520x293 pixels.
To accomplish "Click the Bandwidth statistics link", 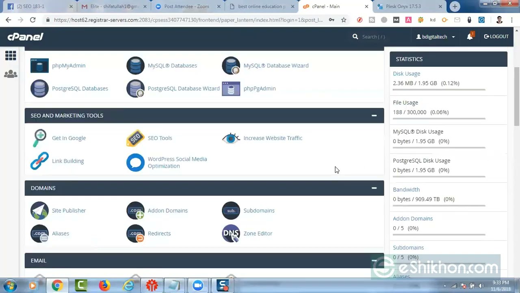I will pyautogui.click(x=406, y=190).
